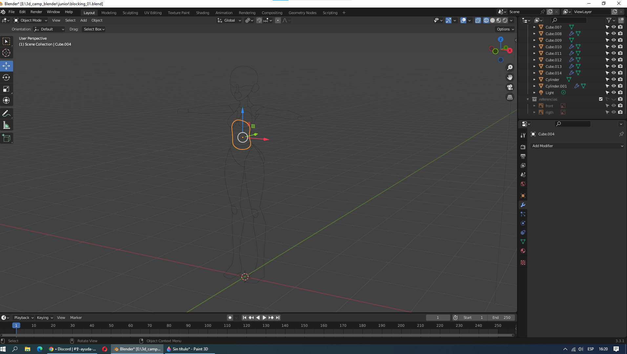Open Material properties tab icon
Screen dimensions: 627x354
(x=523, y=251)
